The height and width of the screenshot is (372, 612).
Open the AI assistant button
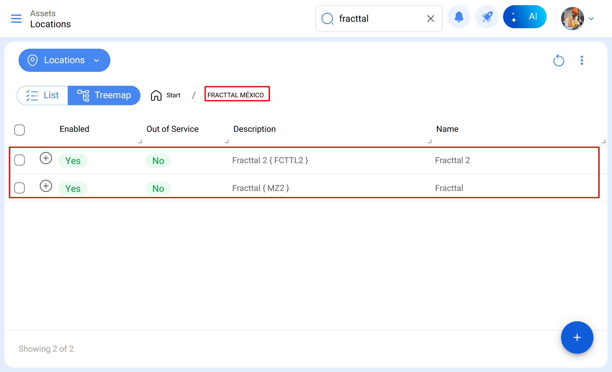tap(524, 17)
